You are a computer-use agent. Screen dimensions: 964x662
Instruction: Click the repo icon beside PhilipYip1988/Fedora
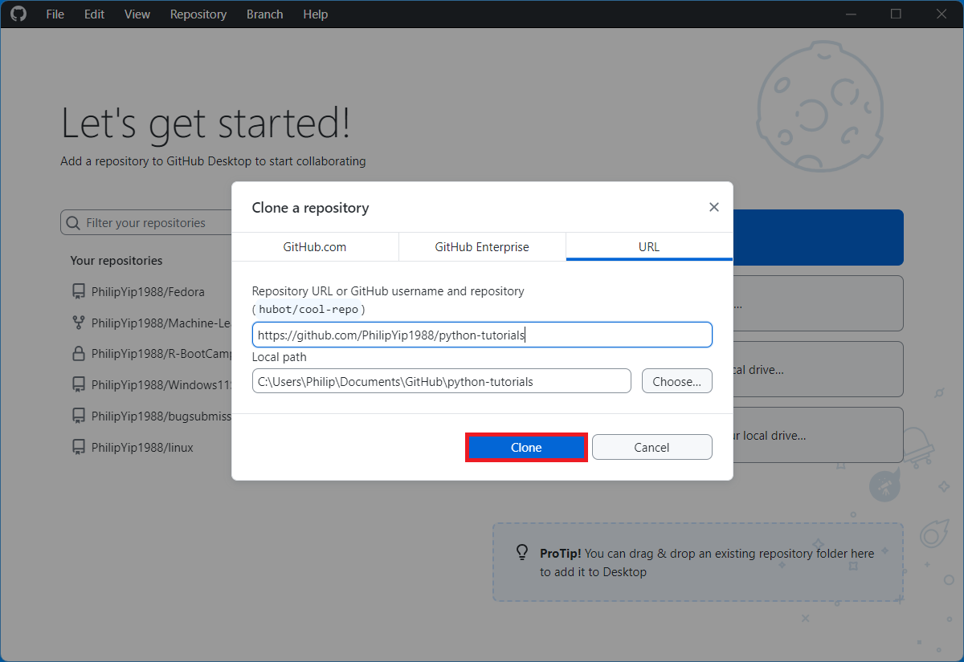[79, 292]
